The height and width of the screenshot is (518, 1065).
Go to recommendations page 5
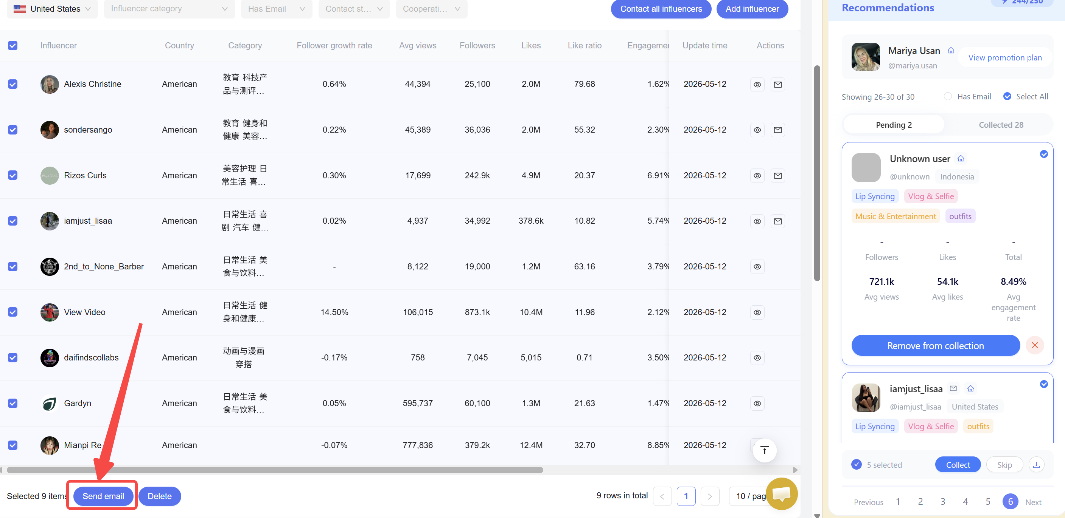coord(988,501)
